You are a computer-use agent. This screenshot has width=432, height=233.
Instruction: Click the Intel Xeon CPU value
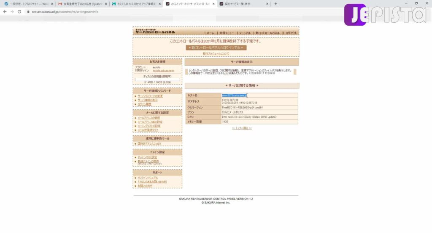pyautogui.click(x=249, y=117)
